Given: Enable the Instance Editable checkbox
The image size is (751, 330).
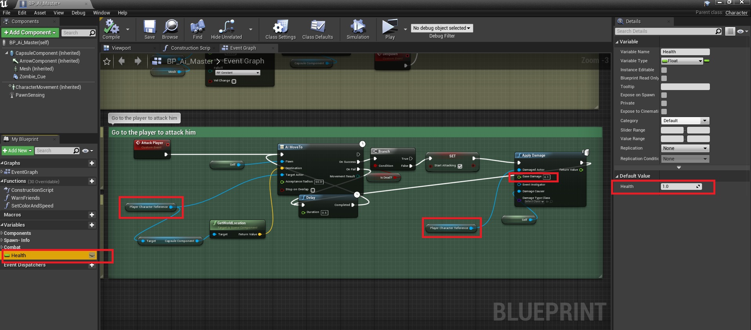Looking at the screenshot, I should 664,70.
